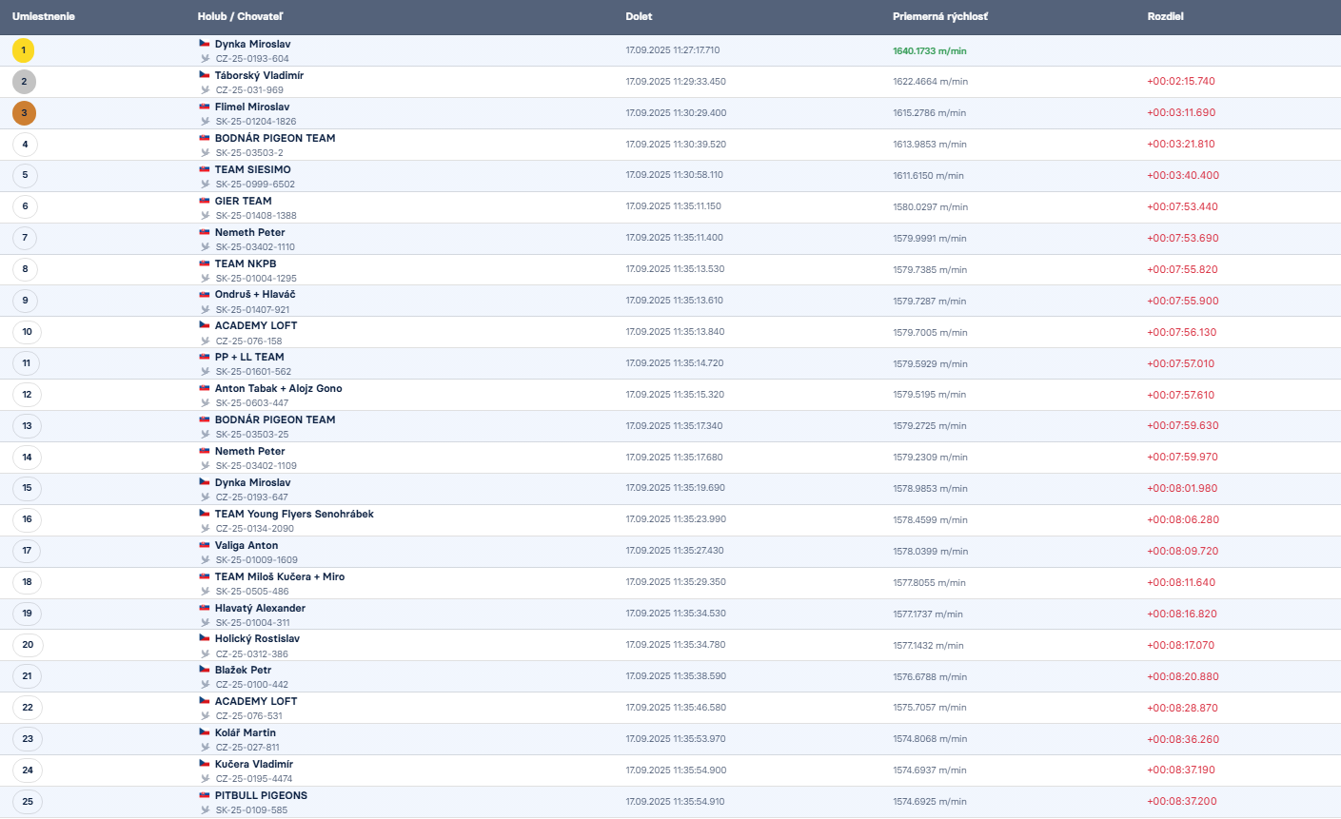Image resolution: width=1341 pixels, height=819 pixels.
Task: Click the rank 10 circle badge
Action: click(x=27, y=332)
